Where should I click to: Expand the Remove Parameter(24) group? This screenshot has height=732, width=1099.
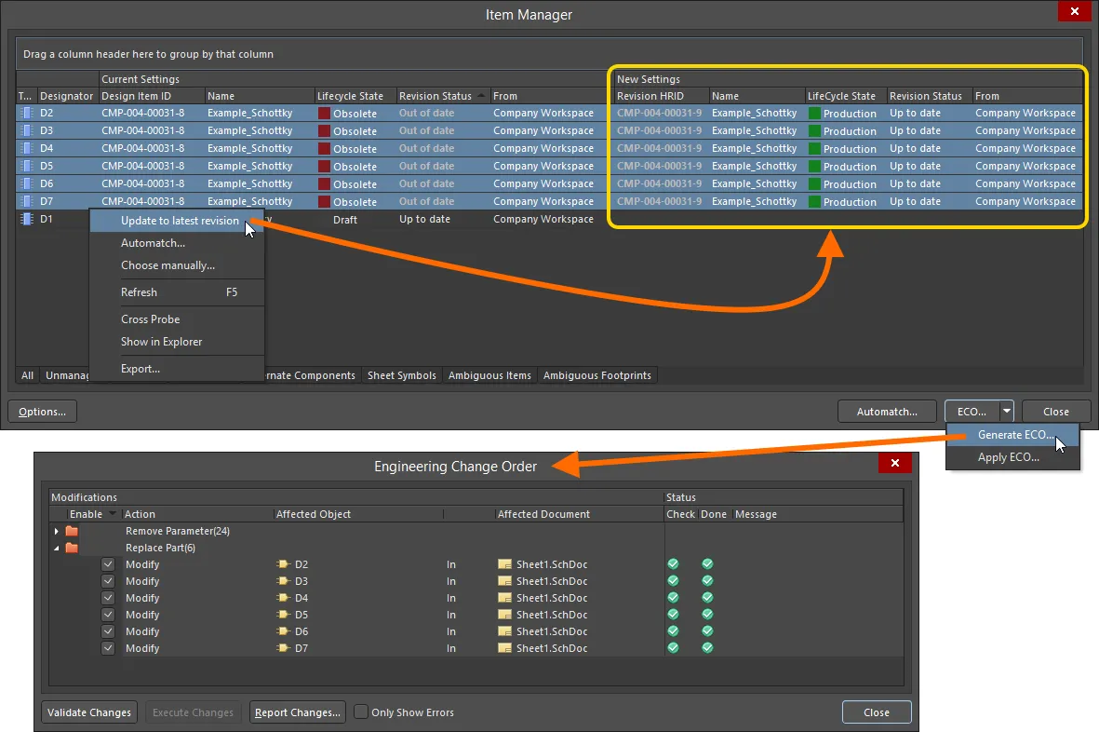[x=56, y=532]
